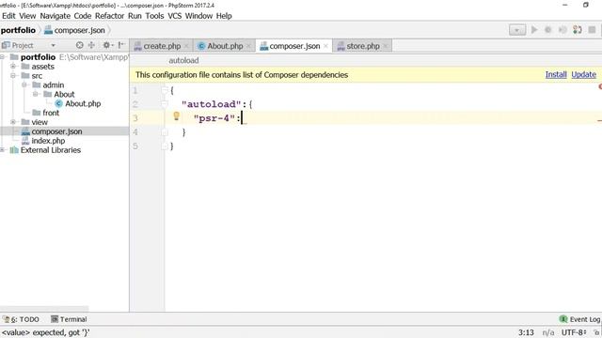The image size is (602, 338).
Task: Click the Debug bug icon in toolbar
Action: pyautogui.click(x=548, y=30)
